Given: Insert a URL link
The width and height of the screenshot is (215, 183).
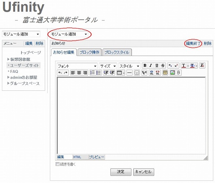Looking at the screenshot, I should tap(152, 72).
